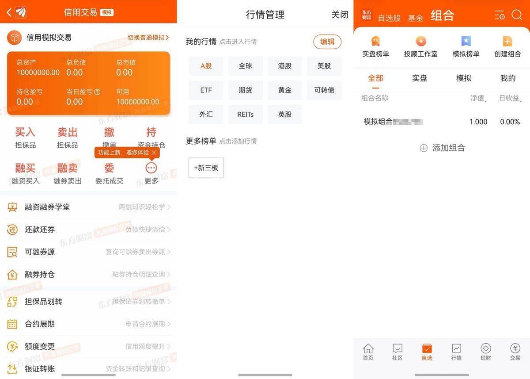Sort the list by 净值 column

coord(478,98)
